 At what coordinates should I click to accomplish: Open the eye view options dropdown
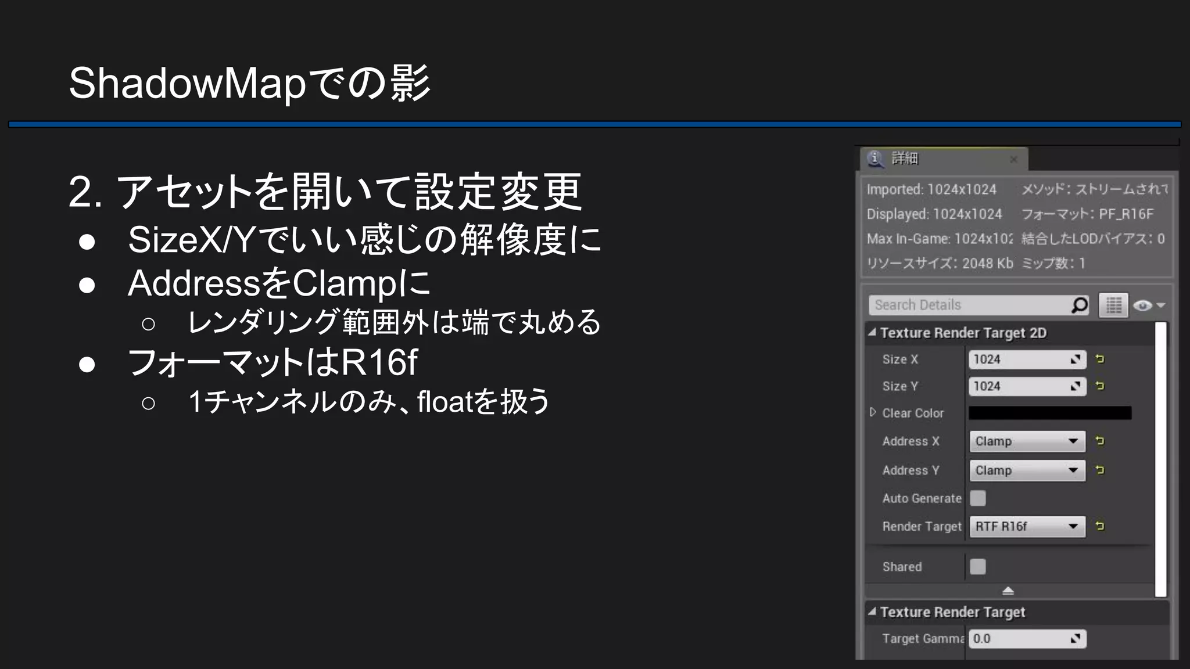pyautogui.click(x=1149, y=305)
